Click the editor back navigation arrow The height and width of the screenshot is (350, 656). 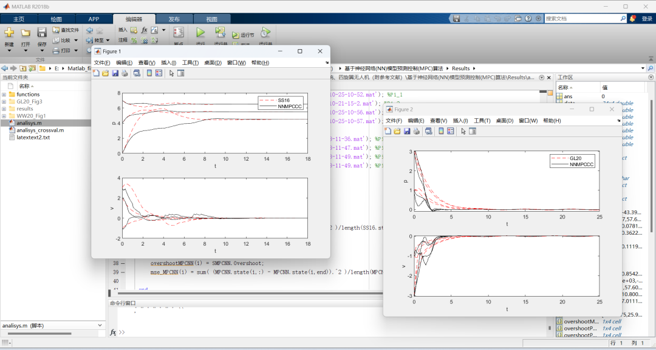click(x=89, y=30)
